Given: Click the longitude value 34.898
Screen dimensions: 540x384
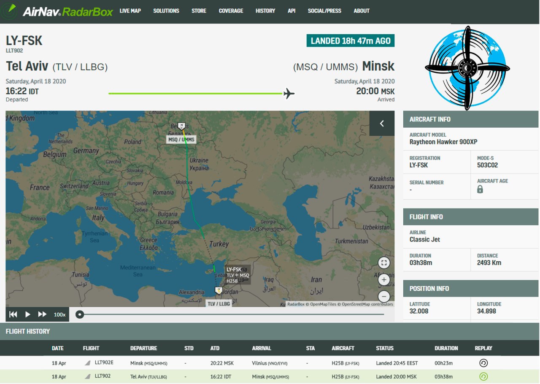Looking at the screenshot, I should [486, 311].
